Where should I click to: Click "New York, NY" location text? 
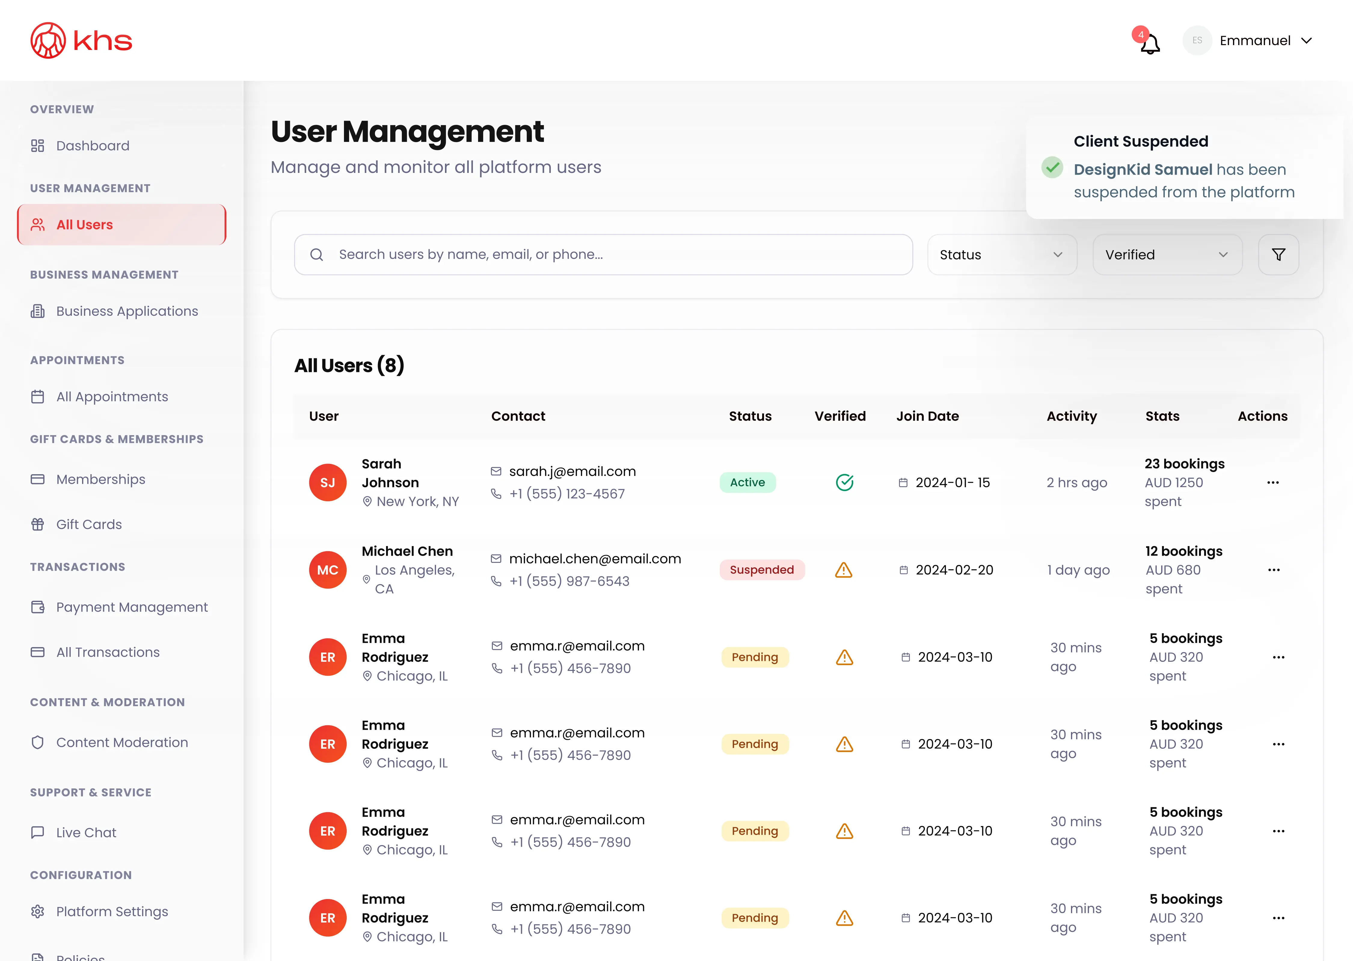[x=417, y=501]
